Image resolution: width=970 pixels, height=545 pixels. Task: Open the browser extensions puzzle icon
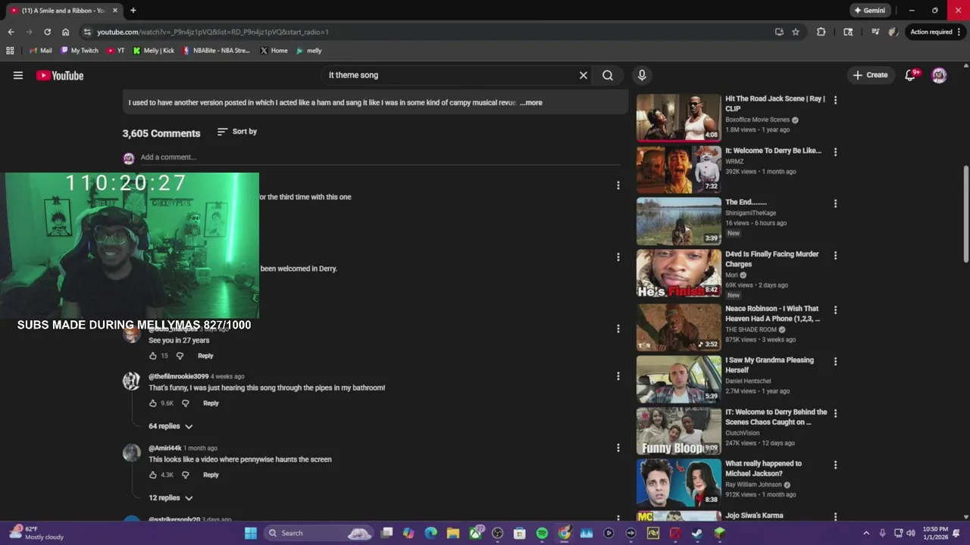[x=821, y=32]
